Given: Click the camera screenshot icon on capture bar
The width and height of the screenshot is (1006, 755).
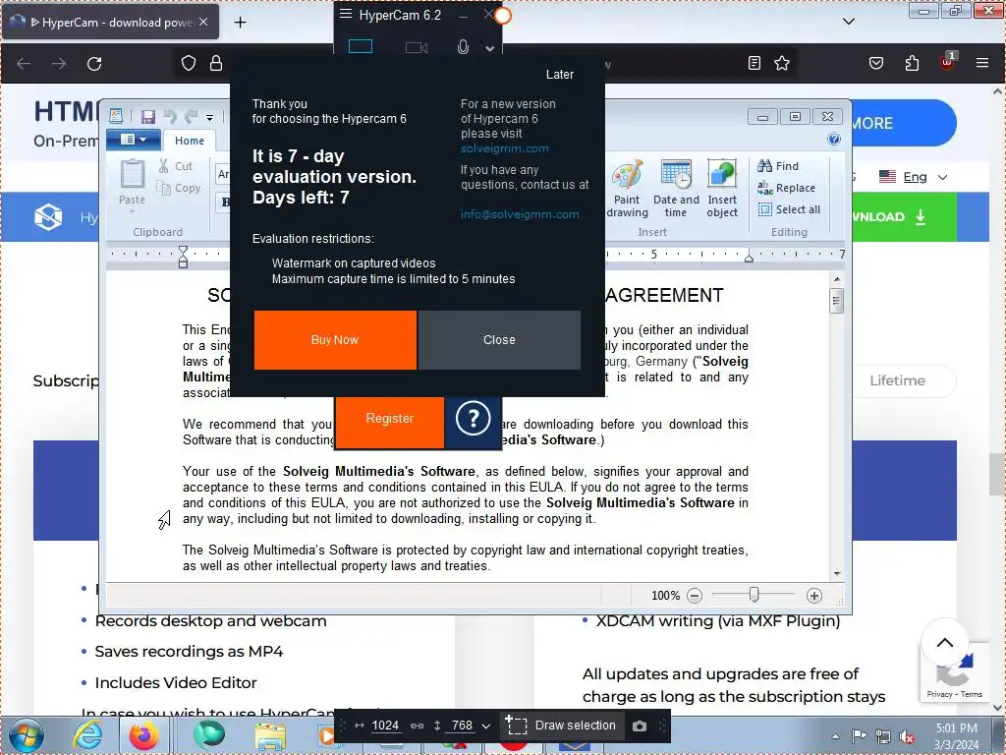Looking at the screenshot, I should (639, 726).
